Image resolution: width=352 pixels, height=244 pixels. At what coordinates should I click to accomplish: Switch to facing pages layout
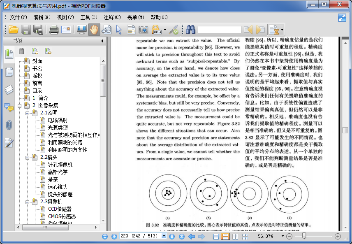pos(236,236)
